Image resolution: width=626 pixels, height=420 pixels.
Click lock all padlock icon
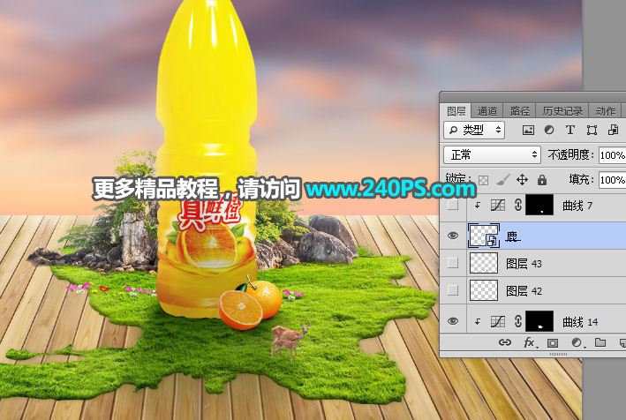pyautogui.click(x=542, y=180)
